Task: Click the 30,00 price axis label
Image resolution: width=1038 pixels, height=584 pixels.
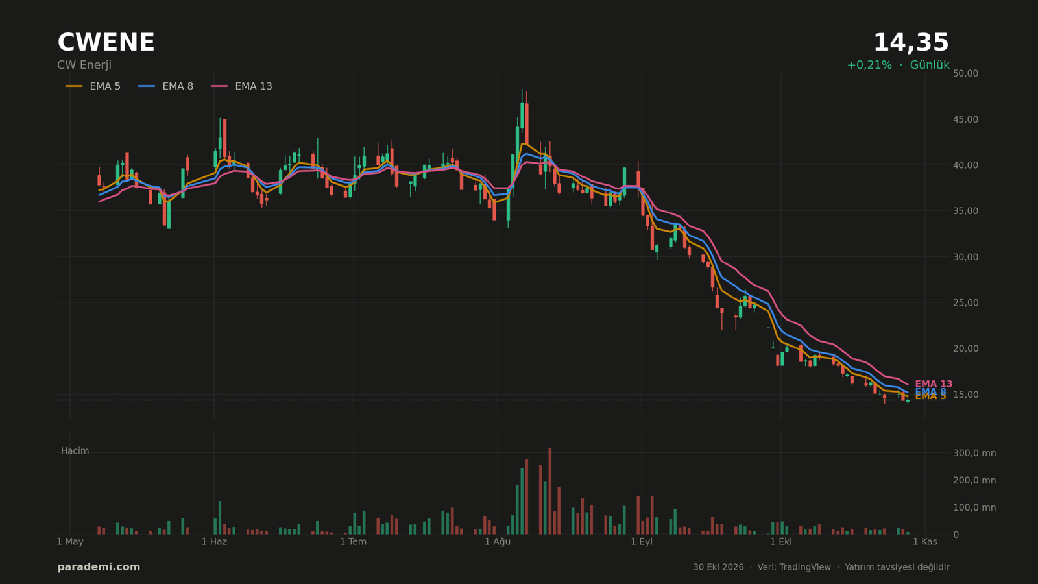Action: point(965,257)
